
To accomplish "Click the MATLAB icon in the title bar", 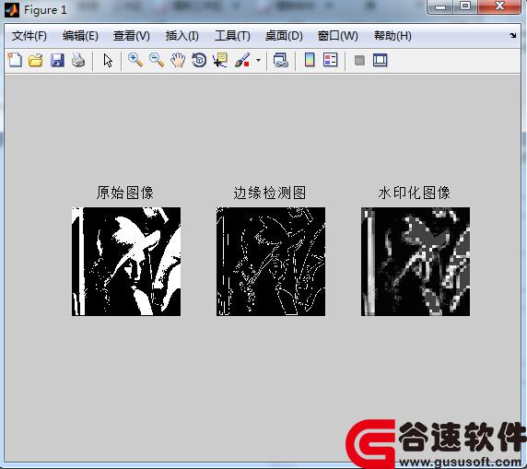I will pos(12,10).
